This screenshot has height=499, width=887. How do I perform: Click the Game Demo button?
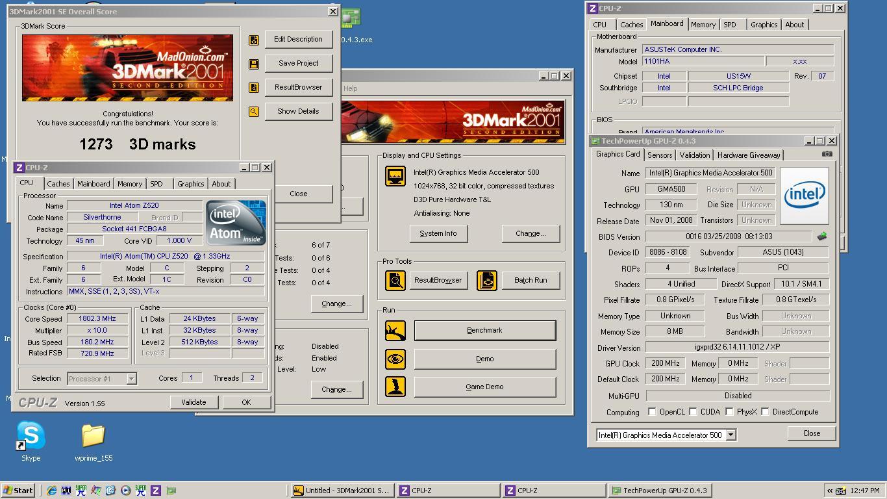pos(485,387)
